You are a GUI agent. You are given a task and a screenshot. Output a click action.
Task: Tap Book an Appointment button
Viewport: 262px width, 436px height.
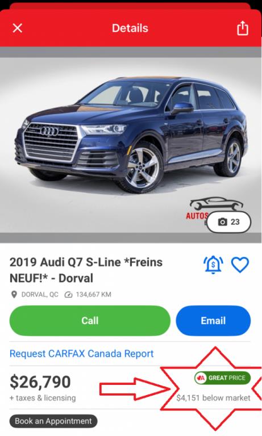(x=53, y=421)
